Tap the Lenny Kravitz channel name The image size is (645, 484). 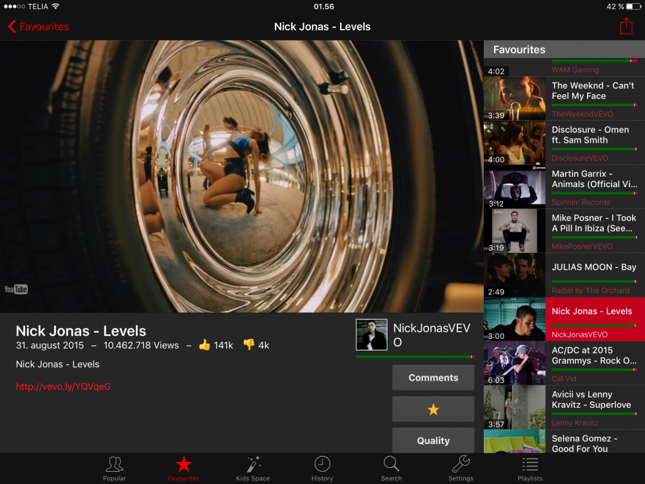575,423
